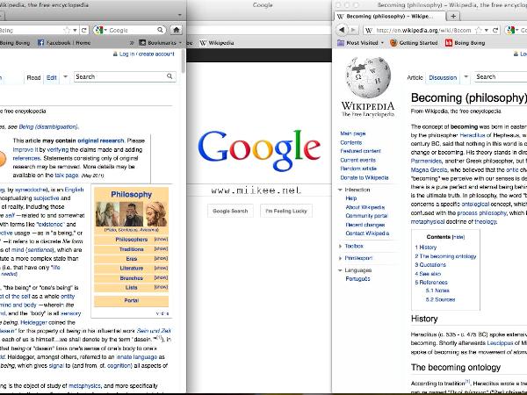Show the Literature list in Philosophy box

point(161,268)
